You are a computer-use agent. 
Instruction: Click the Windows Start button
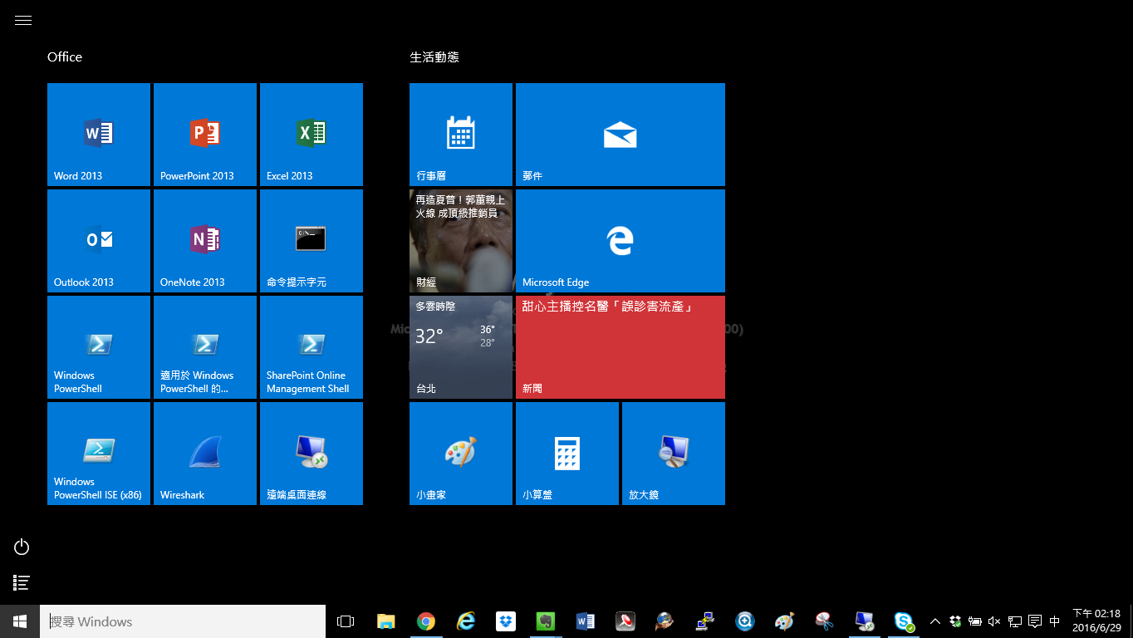[20, 621]
